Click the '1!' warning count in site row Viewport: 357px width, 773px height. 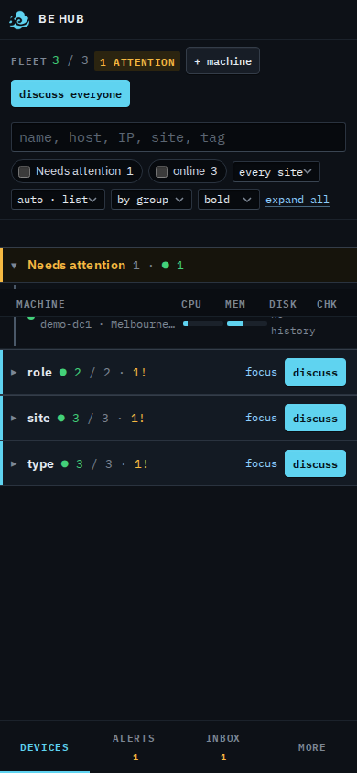coord(138,418)
